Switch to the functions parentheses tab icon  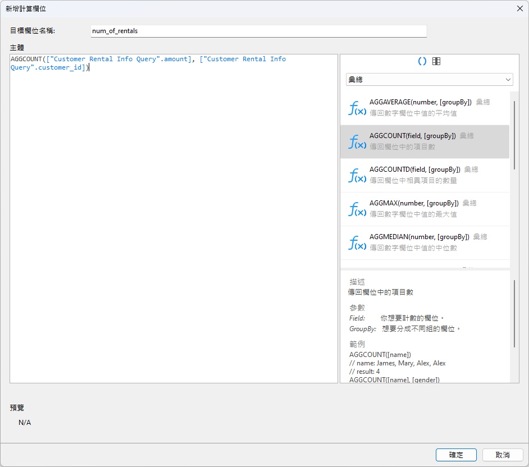click(x=422, y=61)
